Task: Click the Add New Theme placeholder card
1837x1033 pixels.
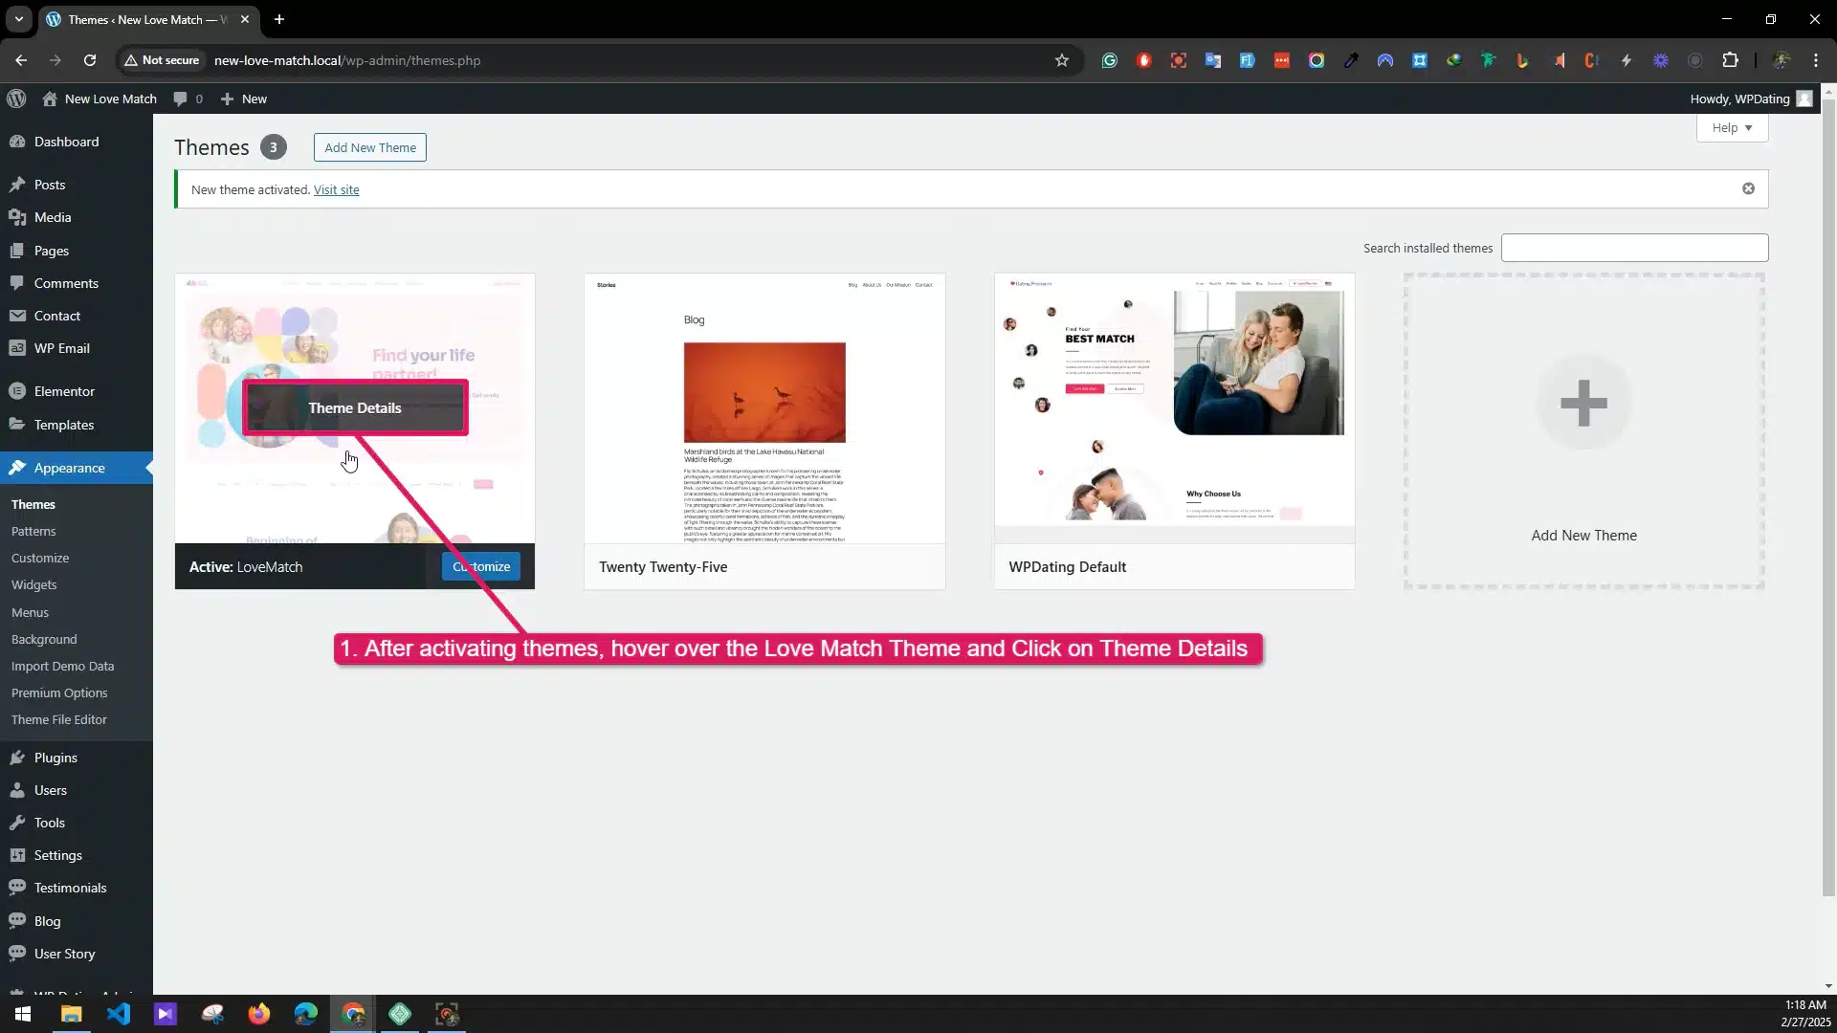Action: tap(1583, 430)
